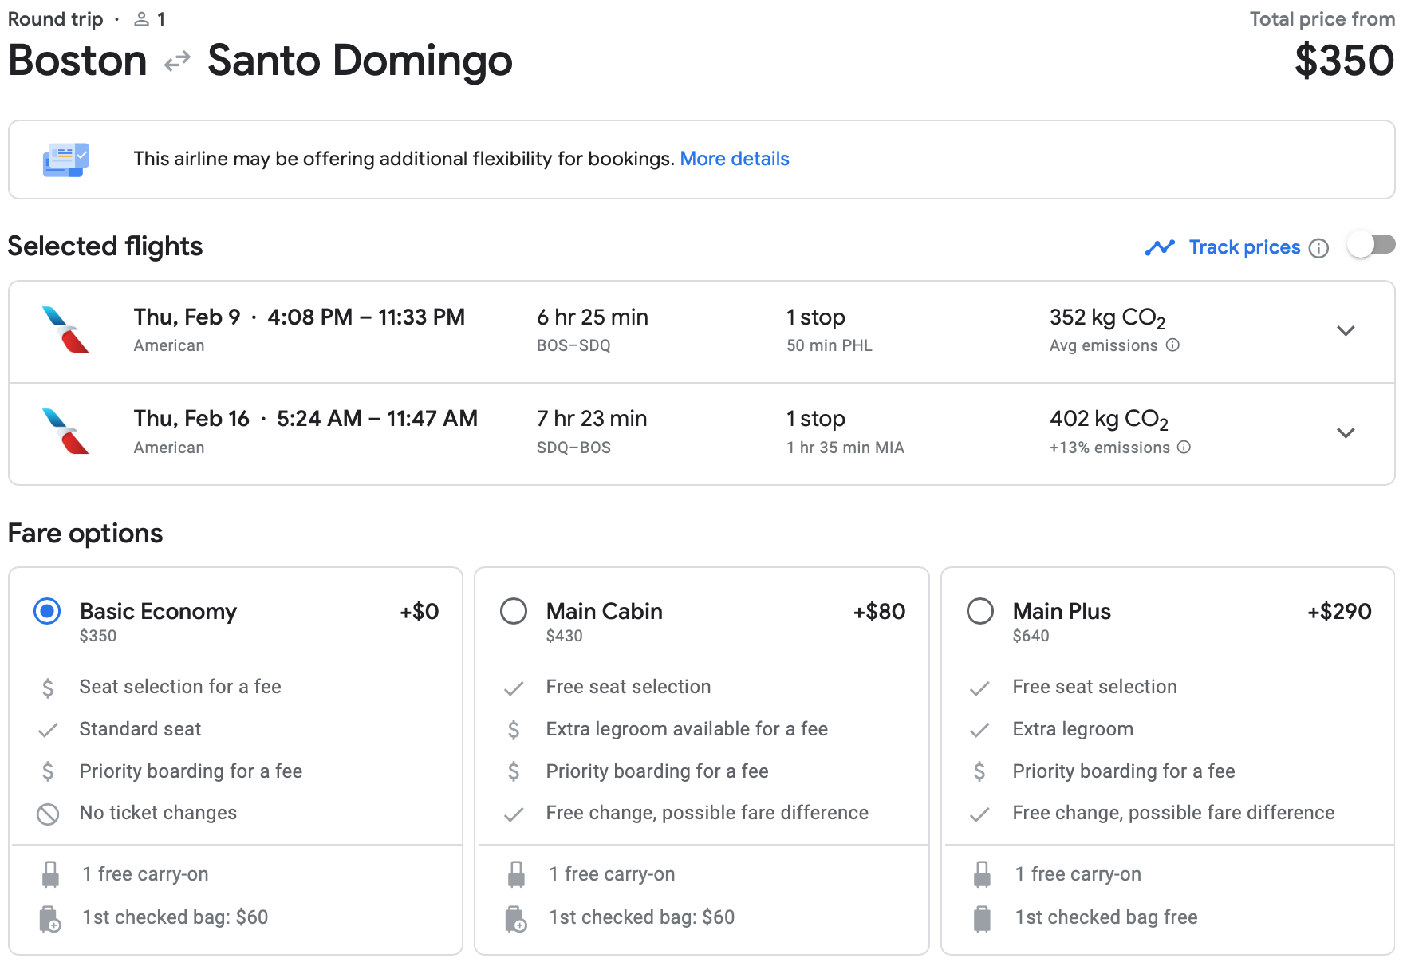Click the Avg emissions info icon
Image resolution: width=1407 pixels, height=970 pixels.
point(1172,345)
